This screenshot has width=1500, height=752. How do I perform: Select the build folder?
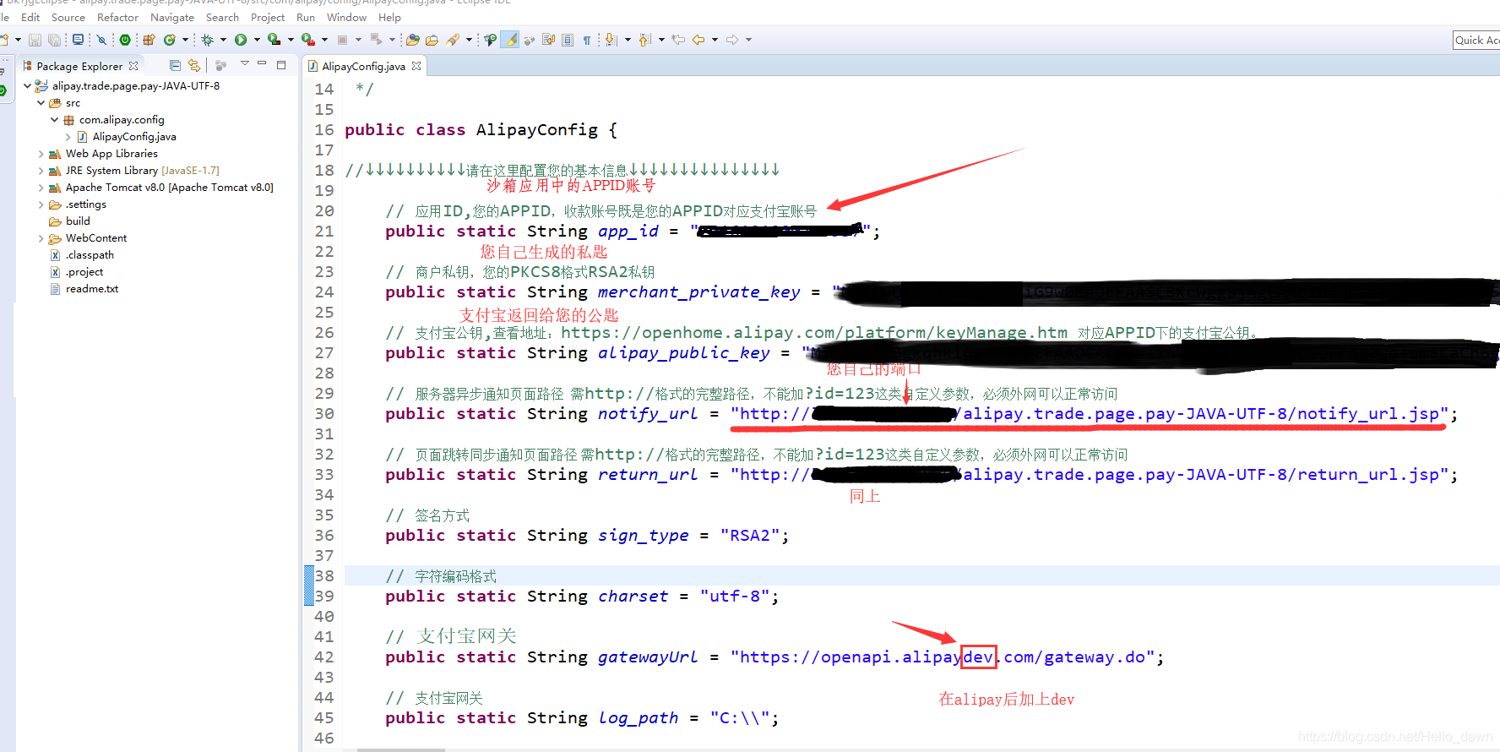coord(78,221)
